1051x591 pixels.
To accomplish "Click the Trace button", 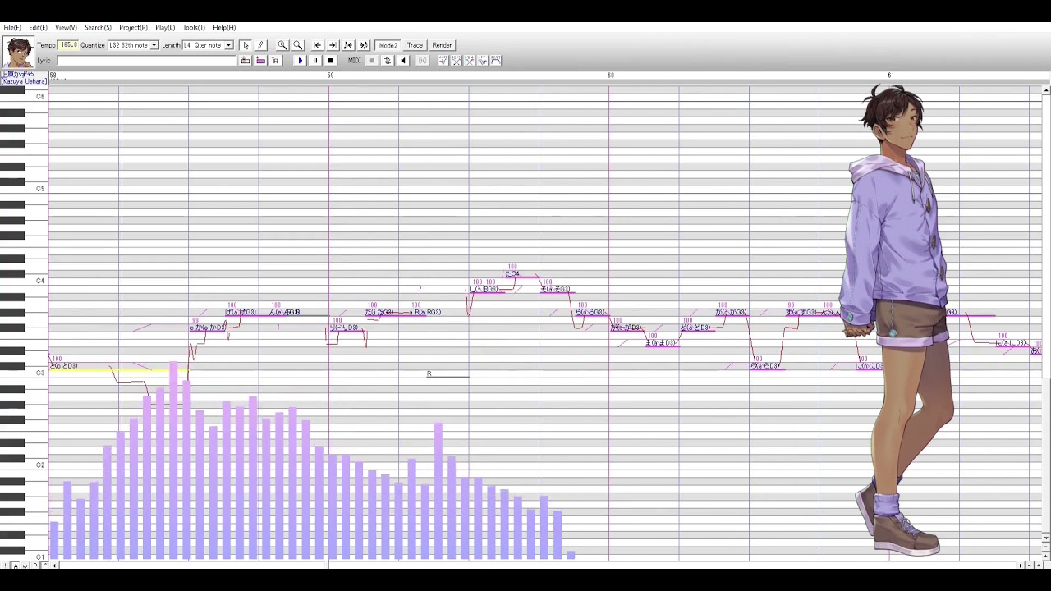I will coord(415,45).
